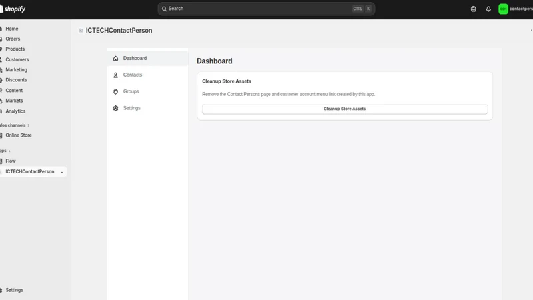The width and height of the screenshot is (533, 300).
Task: Go to Home in the Shopify sidebar
Action: [x=11, y=29]
